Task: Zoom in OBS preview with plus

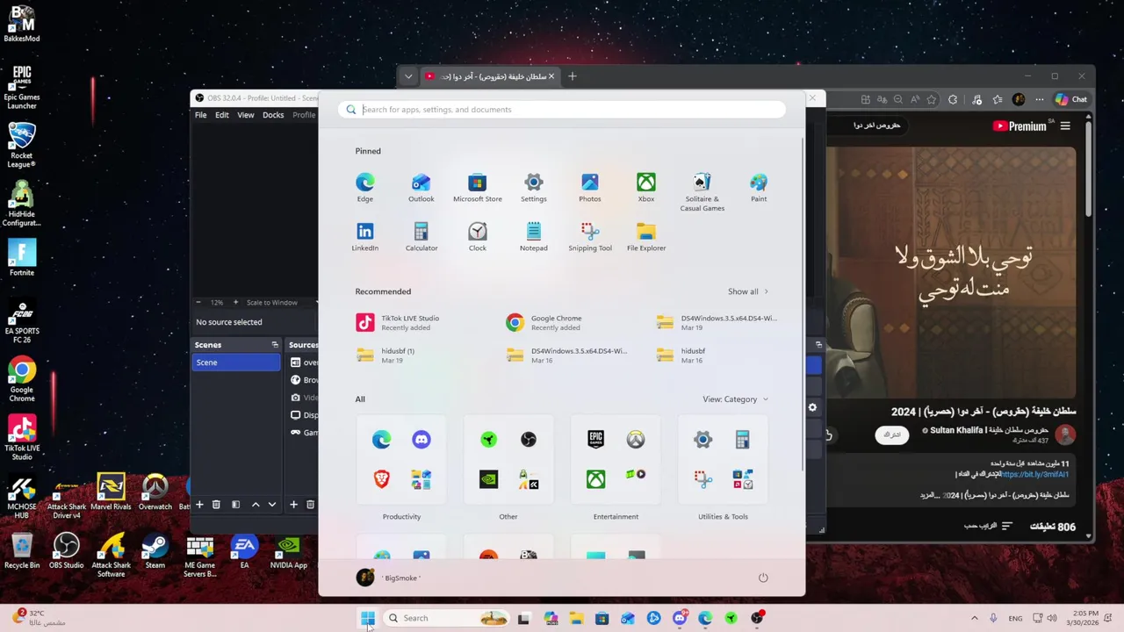Action: click(234, 303)
